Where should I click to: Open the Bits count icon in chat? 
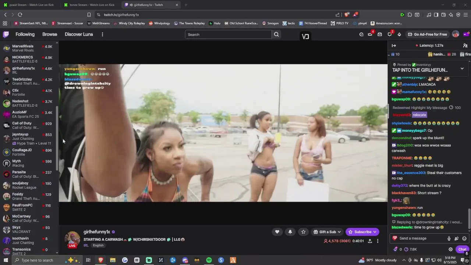(397, 249)
